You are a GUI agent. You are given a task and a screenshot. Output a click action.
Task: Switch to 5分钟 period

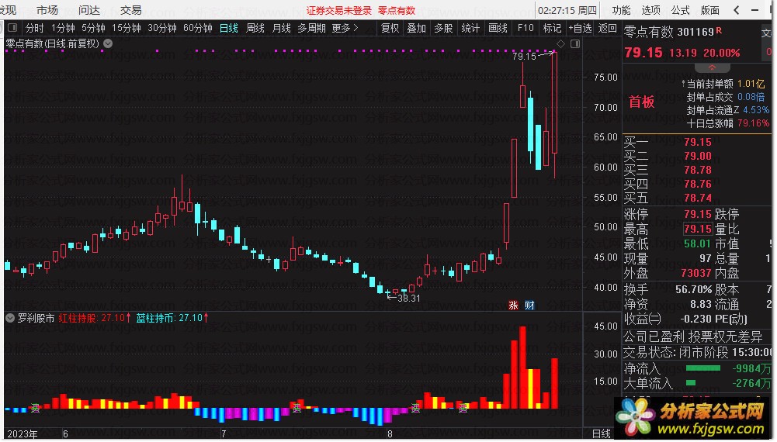click(93, 28)
